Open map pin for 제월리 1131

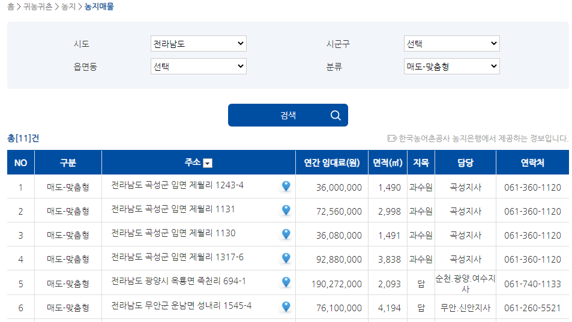point(286,210)
